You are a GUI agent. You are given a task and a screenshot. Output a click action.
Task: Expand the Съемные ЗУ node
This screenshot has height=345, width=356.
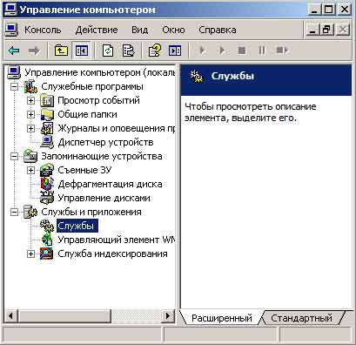click(x=30, y=171)
